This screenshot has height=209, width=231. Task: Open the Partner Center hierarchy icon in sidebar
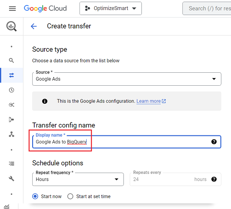(11, 134)
